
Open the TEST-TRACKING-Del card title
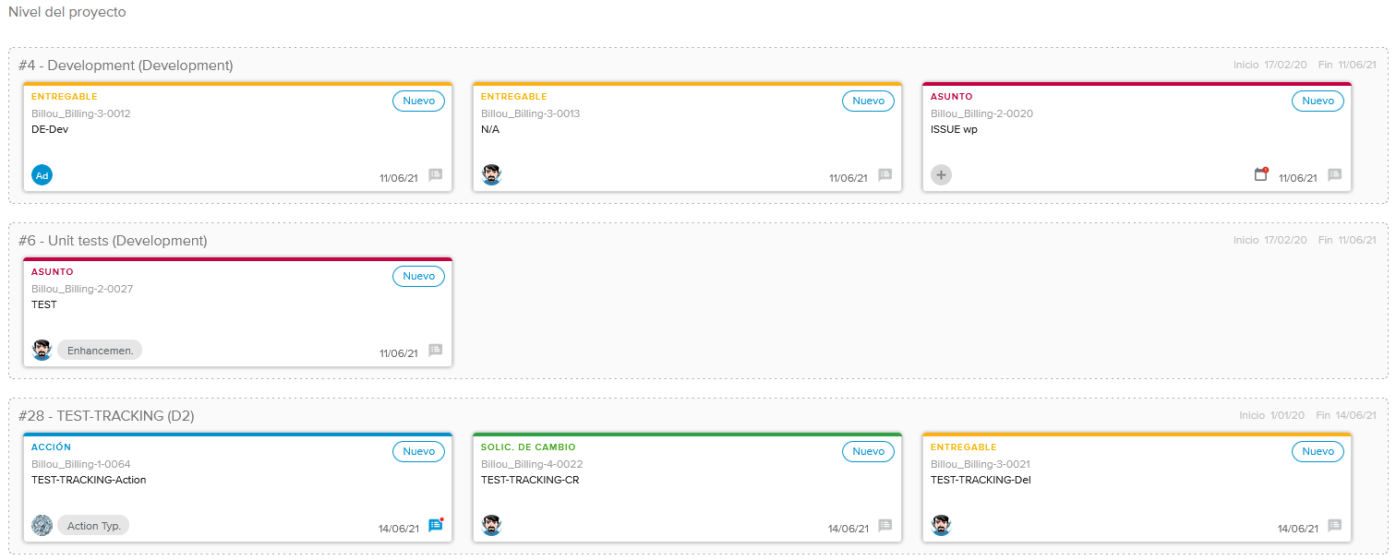[980, 480]
